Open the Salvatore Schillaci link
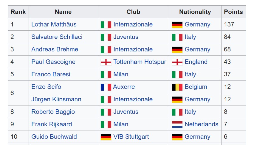 [57, 37]
